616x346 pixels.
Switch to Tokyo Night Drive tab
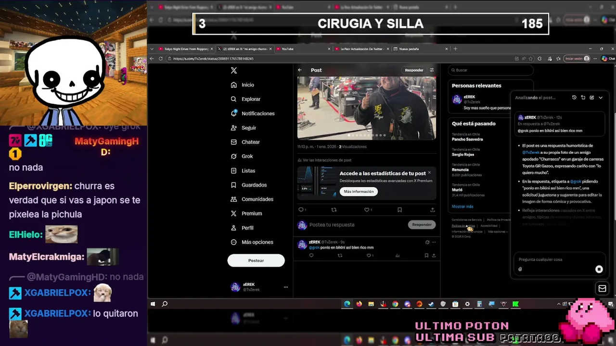186,49
